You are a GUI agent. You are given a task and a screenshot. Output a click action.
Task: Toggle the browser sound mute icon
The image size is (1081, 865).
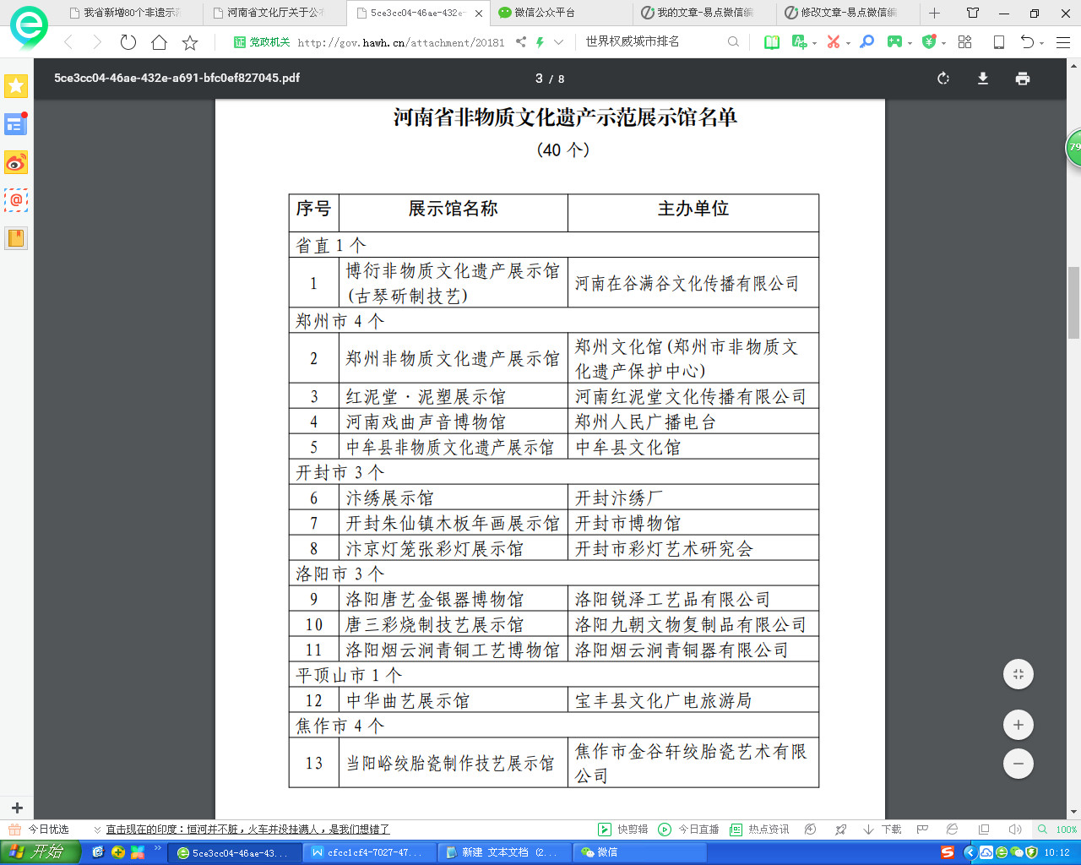click(x=1015, y=830)
